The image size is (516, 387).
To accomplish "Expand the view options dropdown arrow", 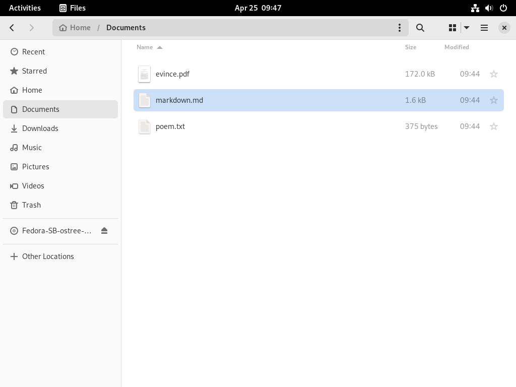I will 467,28.
